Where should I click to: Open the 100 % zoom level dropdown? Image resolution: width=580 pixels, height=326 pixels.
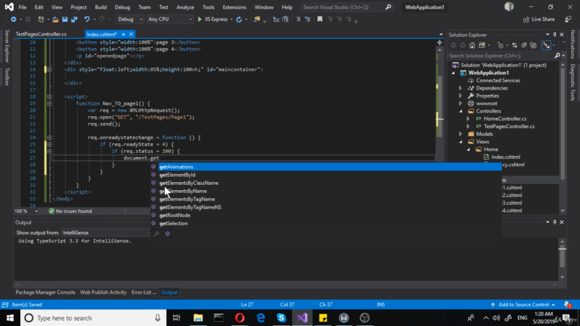(x=26, y=211)
